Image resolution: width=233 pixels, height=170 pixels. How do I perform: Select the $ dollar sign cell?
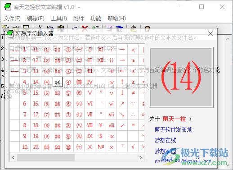point(101,136)
